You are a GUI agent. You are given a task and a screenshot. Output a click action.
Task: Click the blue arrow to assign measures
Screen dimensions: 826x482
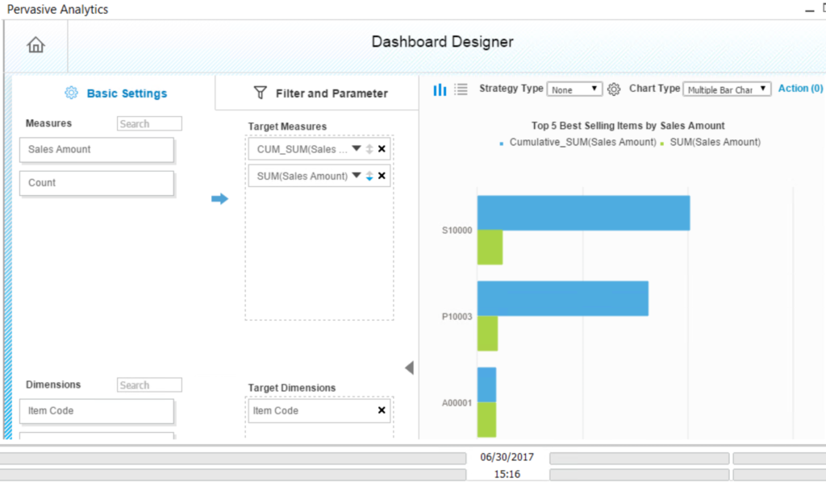pyautogui.click(x=219, y=199)
